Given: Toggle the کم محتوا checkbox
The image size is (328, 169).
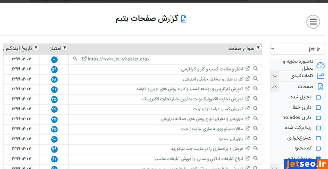Looking at the screenshot, I should click(318, 148).
